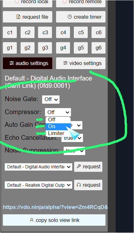Select On in Compressor list

58,126
